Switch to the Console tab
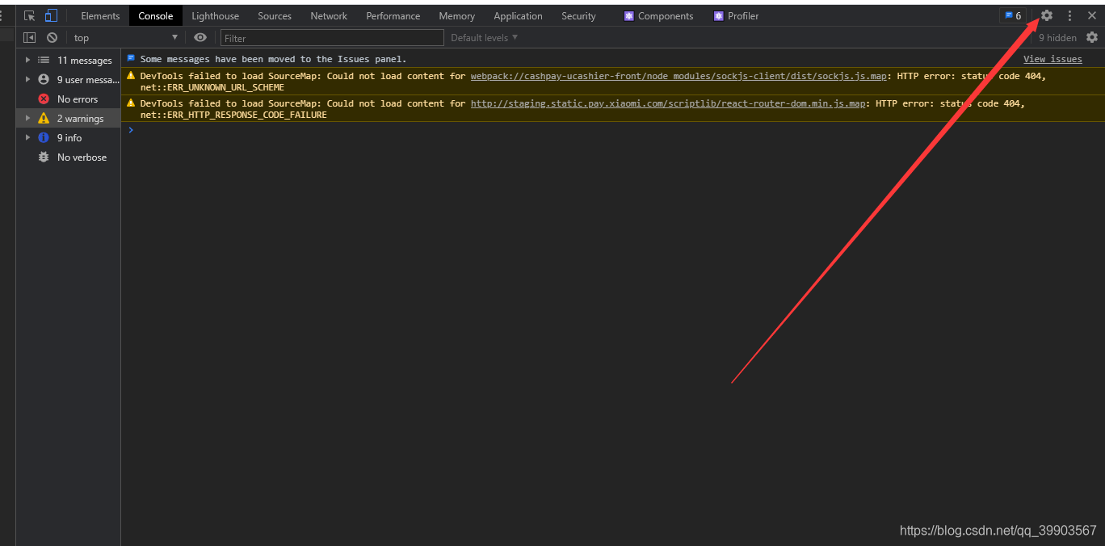 [156, 15]
